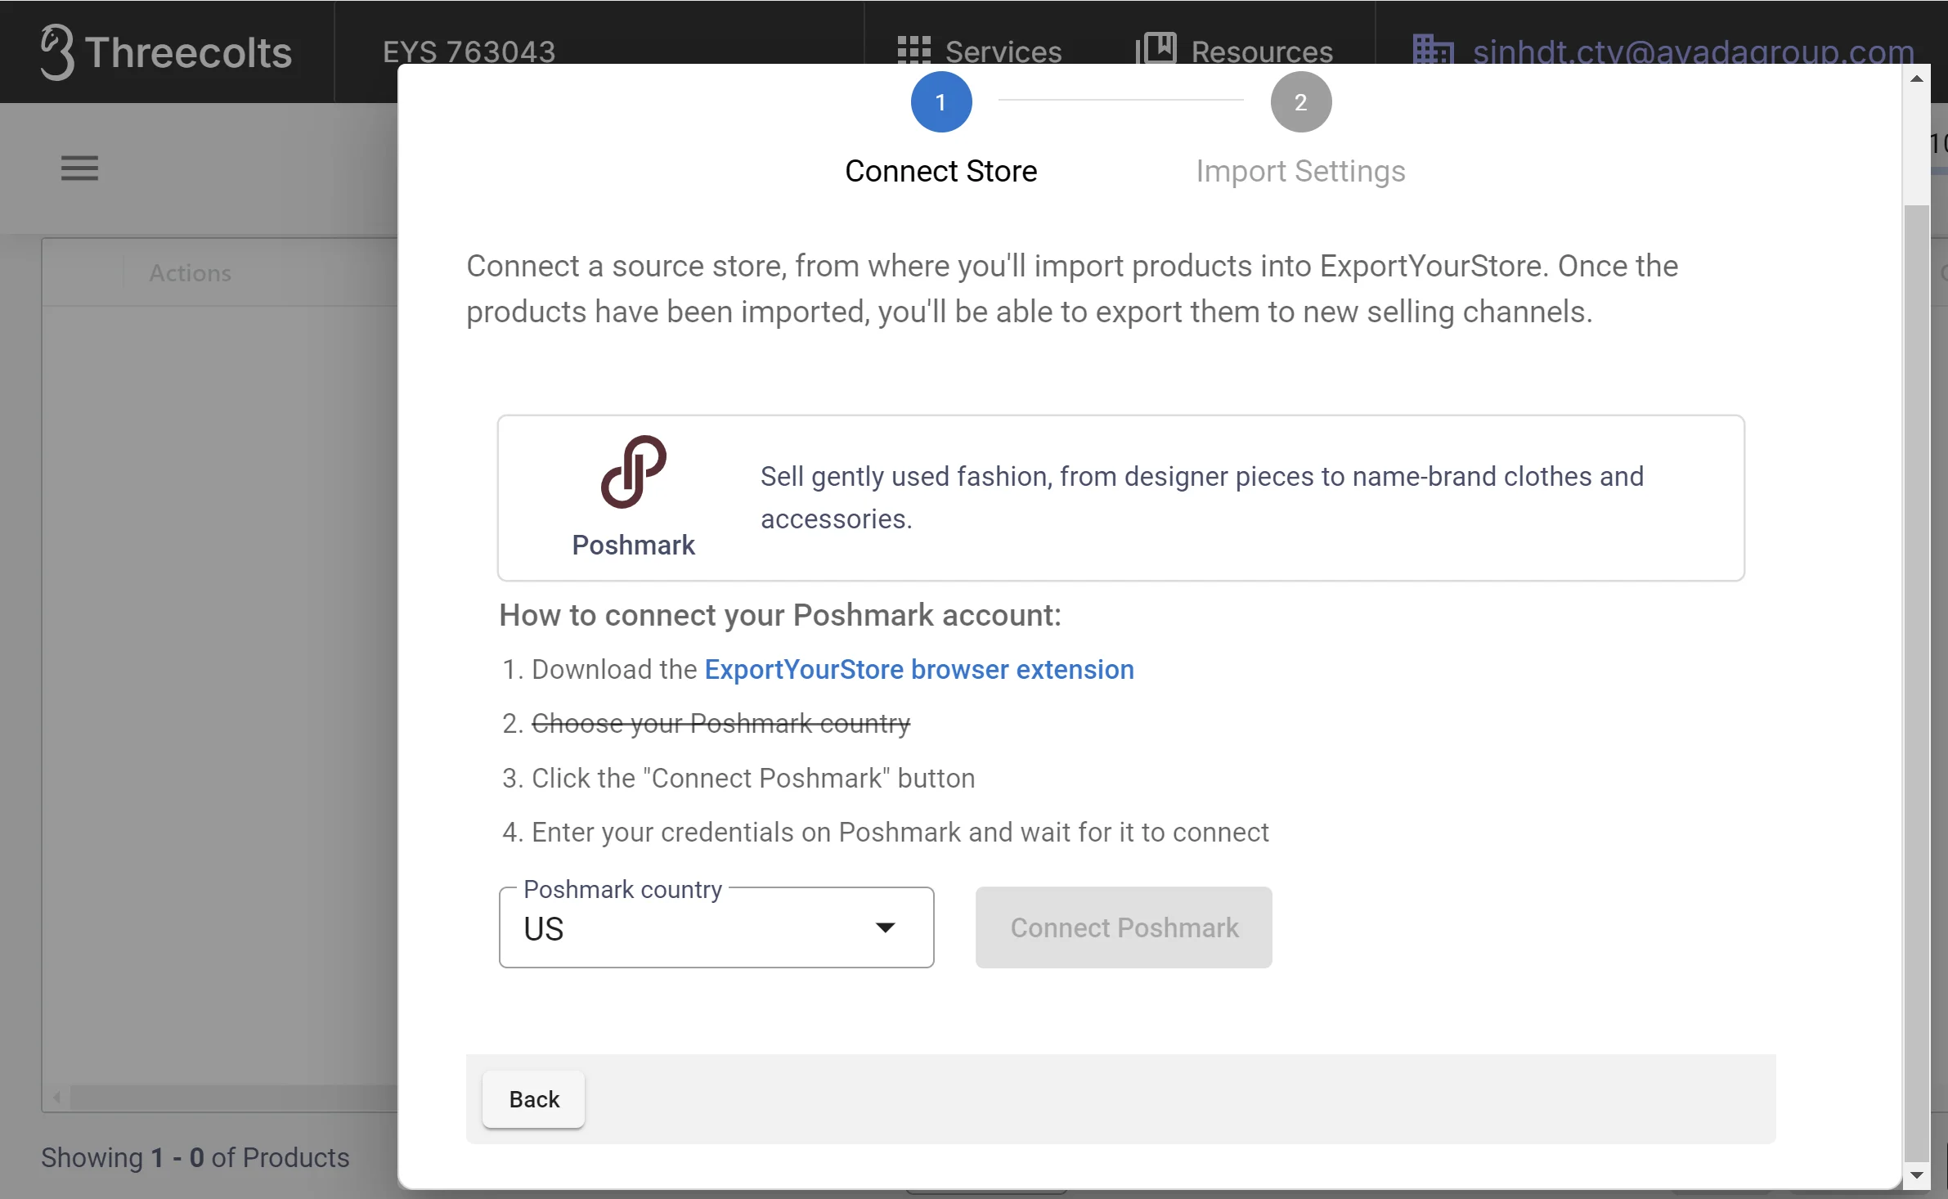Click the Actions column header

[x=191, y=273]
